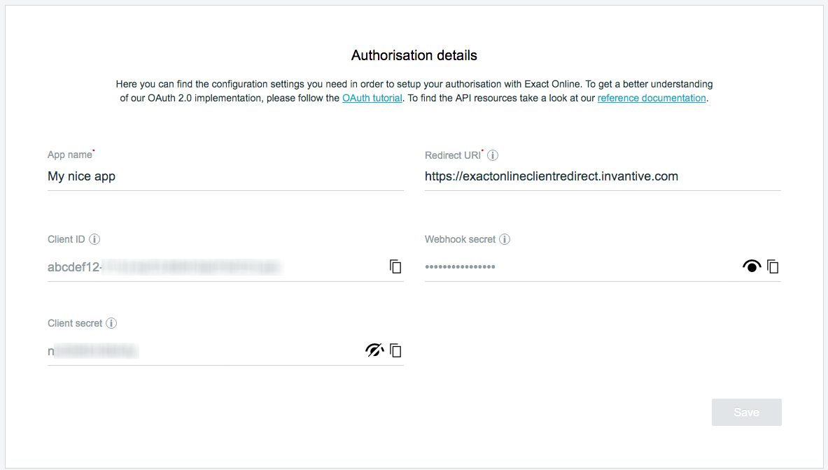Click the Save button
Image resolution: width=828 pixels, height=470 pixels.
[x=746, y=412]
